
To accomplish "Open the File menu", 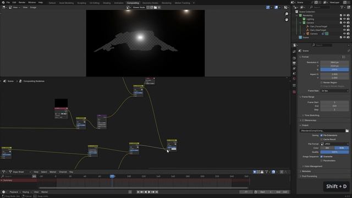I will tap(8, 2).
